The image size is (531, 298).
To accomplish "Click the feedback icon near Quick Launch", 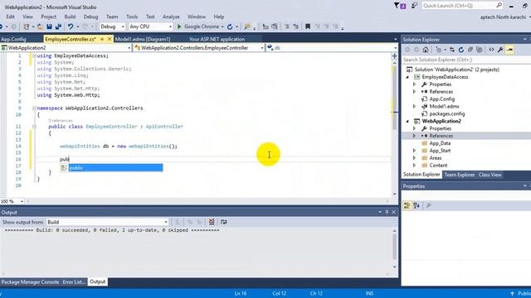I will (x=414, y=6).
